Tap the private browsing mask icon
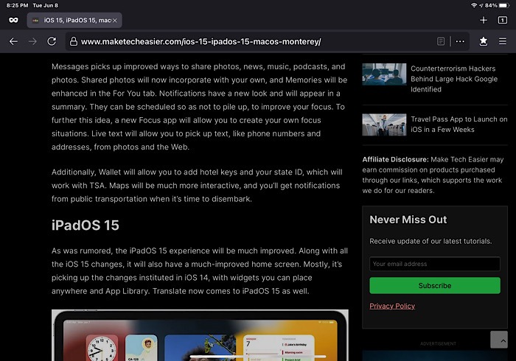The image size is (516, 361). click(x=13, y=21)
